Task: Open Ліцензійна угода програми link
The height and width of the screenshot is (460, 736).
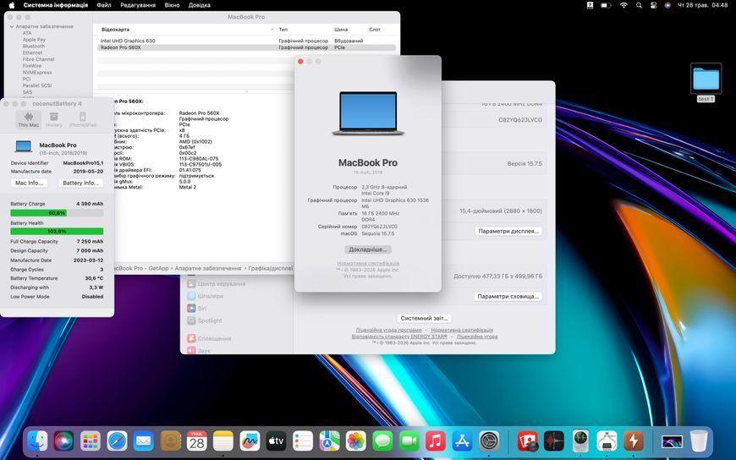Action: (388, 330)
